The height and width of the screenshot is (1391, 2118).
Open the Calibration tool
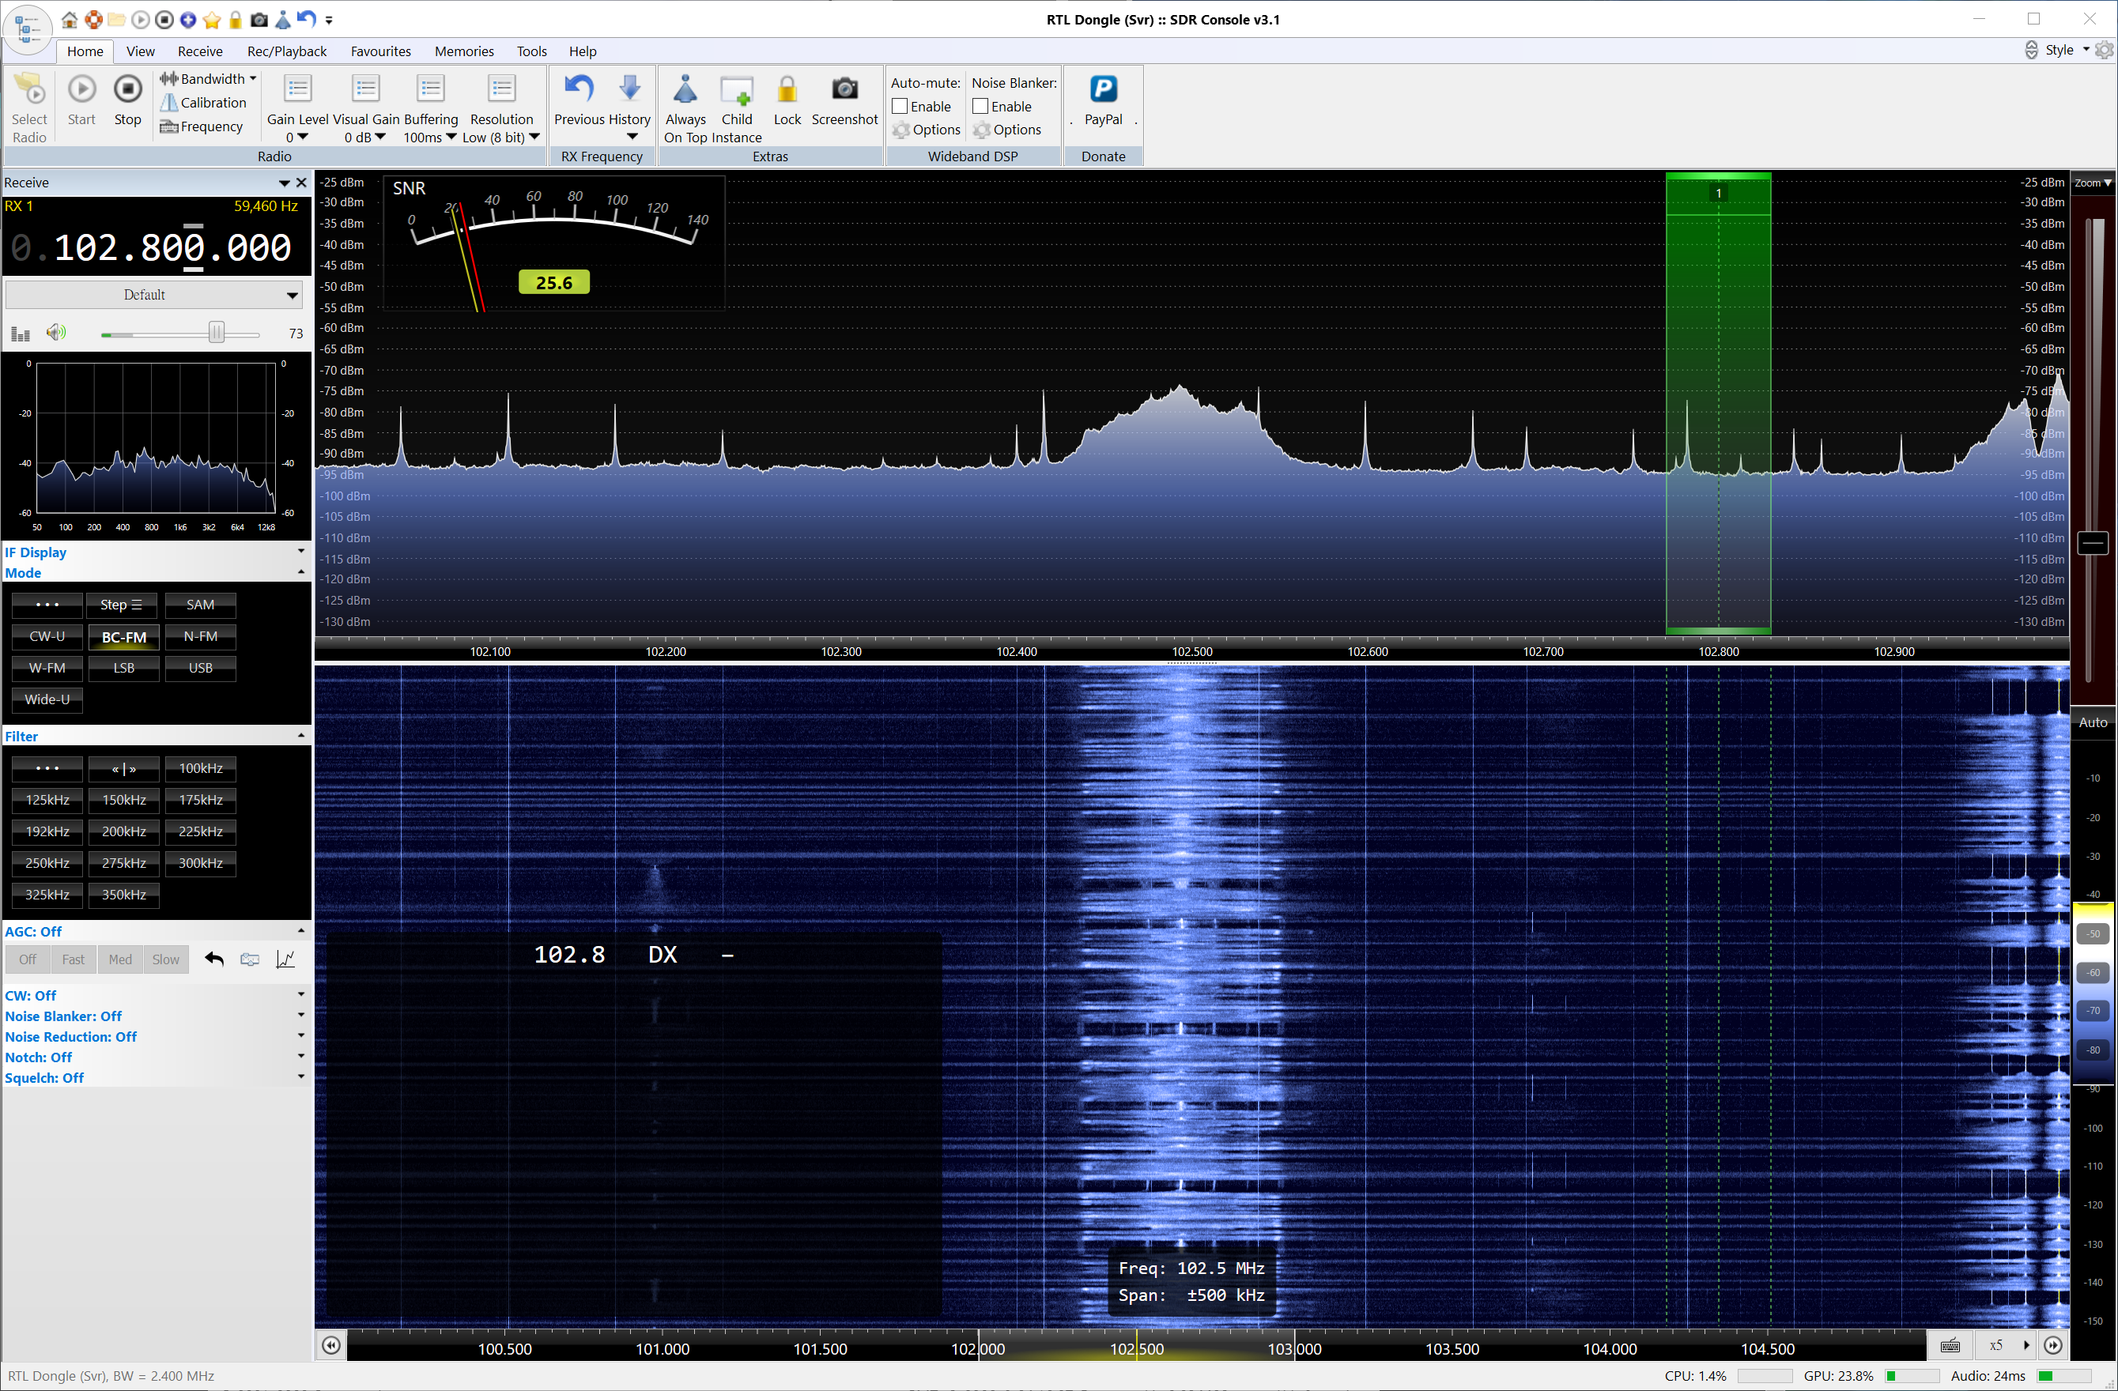203,104
